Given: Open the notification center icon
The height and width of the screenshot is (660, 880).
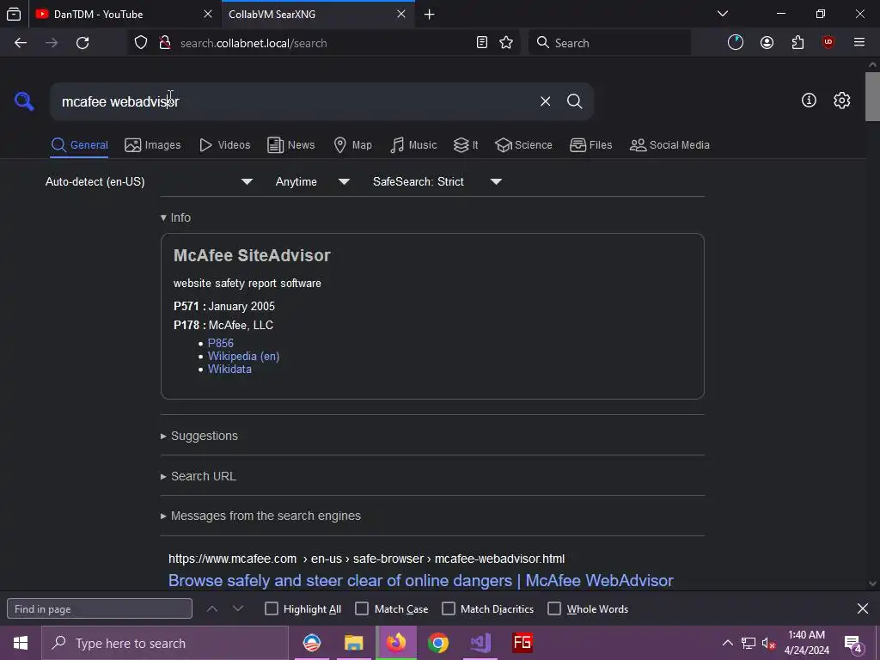Looking at the screenshot, I should [853, 645].
